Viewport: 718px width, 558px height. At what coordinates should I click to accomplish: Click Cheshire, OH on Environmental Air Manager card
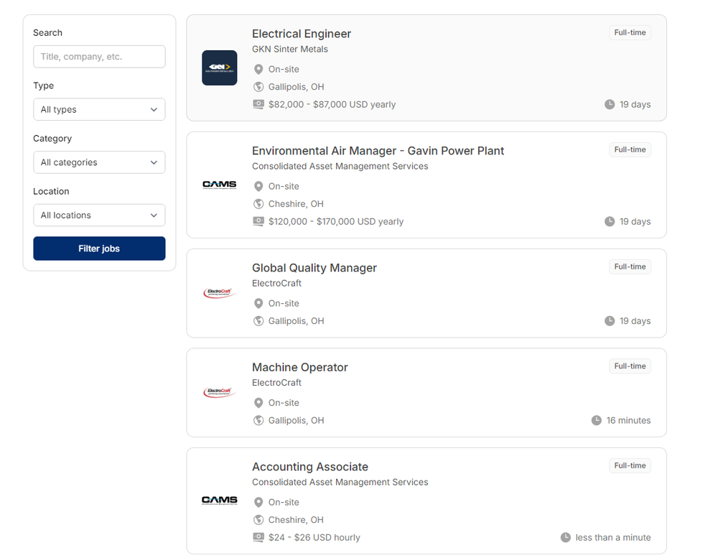pyautogui.click(x=296, y=204)
